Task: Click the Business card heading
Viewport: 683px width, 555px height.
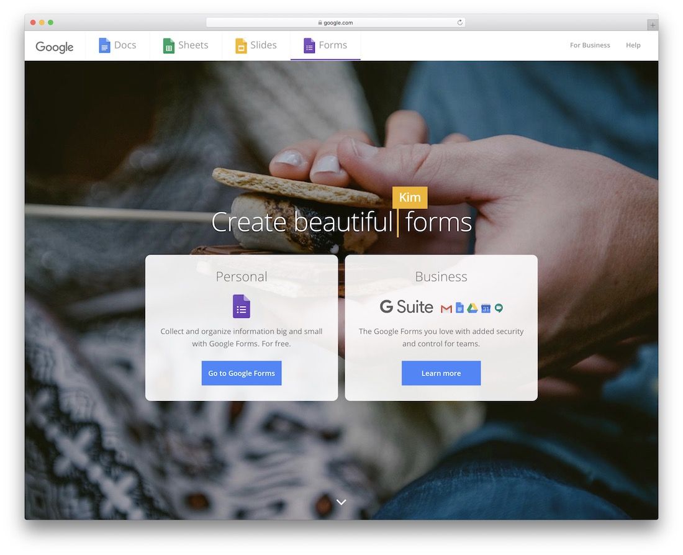Action: coord(441,277)
